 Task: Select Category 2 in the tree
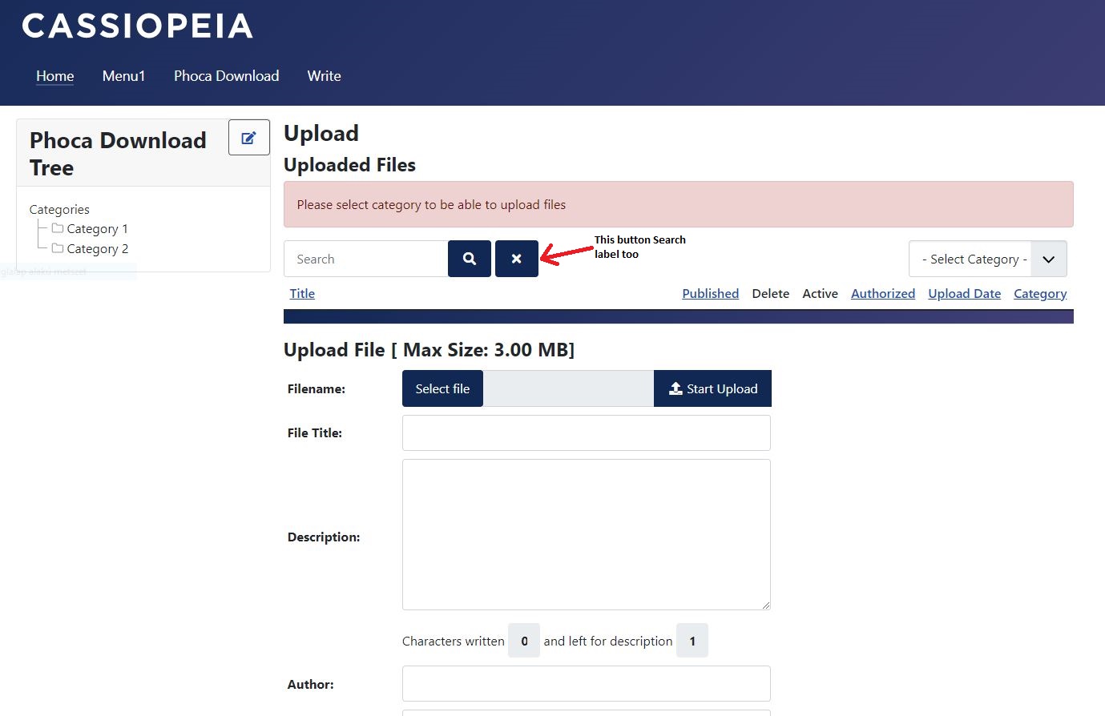[x=98, y=249]
